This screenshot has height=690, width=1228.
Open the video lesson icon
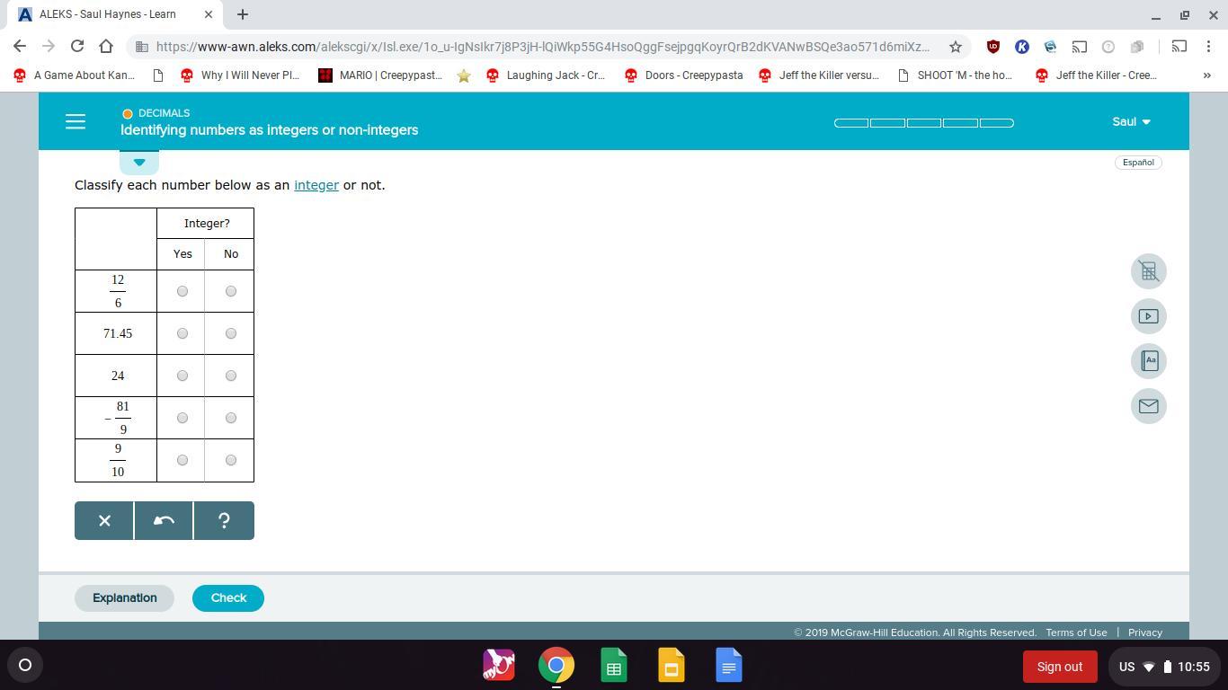[1149, 316]
